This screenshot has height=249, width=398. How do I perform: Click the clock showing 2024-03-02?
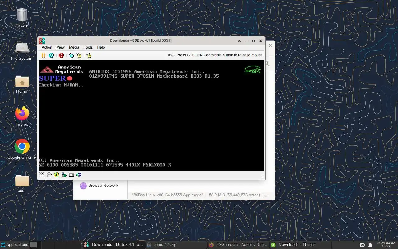[x=386, y=245]
